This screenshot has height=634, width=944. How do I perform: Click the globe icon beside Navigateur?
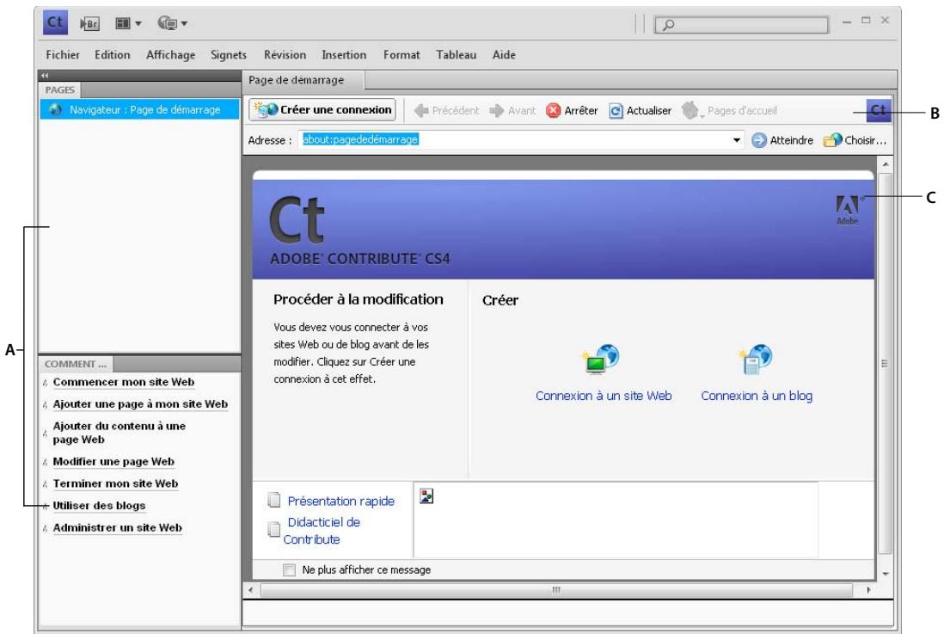pyautogui.click(x=55, y=110)
